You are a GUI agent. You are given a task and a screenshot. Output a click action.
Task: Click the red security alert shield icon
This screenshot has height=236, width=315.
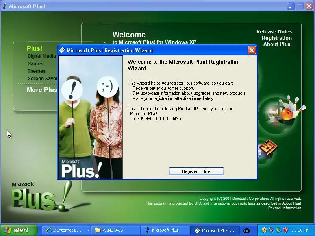(x=285, y=230)
